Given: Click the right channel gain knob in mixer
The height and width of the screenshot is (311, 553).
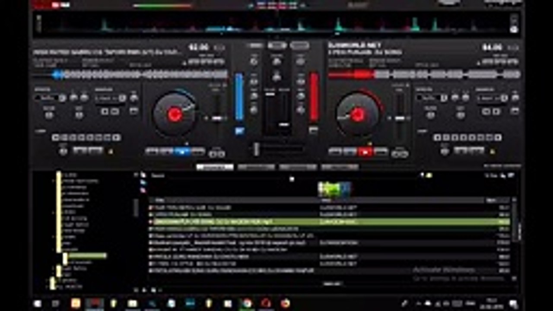Looking at the screenshot, I should tap(301, 62).
